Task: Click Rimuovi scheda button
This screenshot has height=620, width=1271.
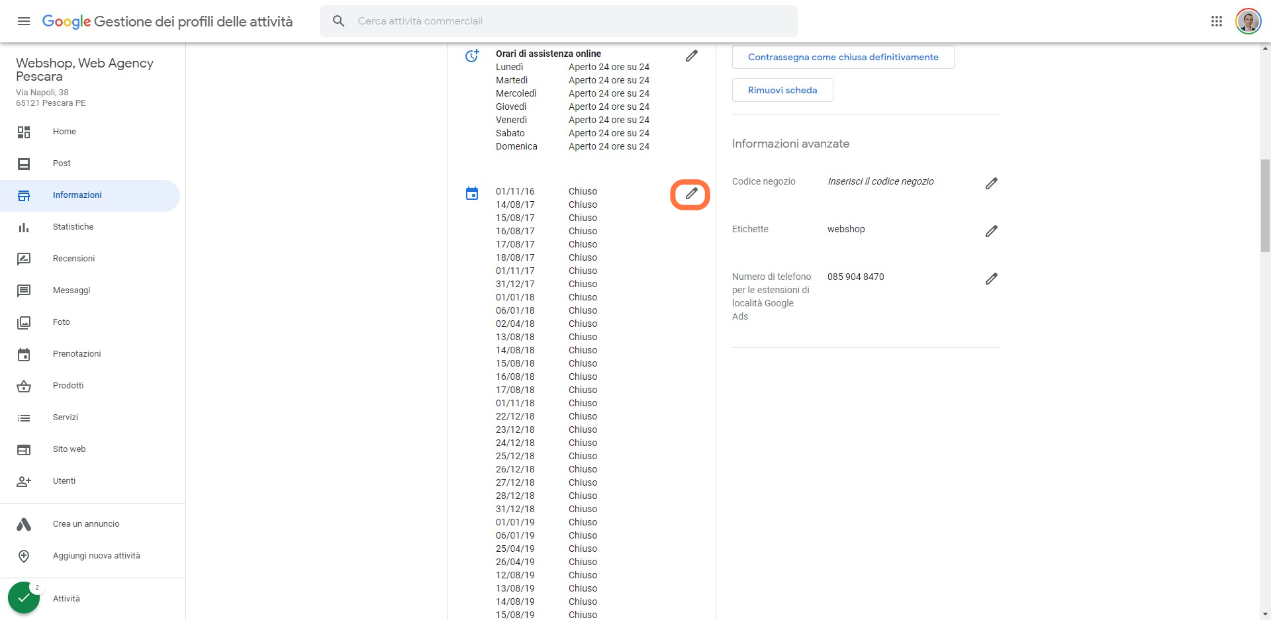Action: tap(782, 90)
